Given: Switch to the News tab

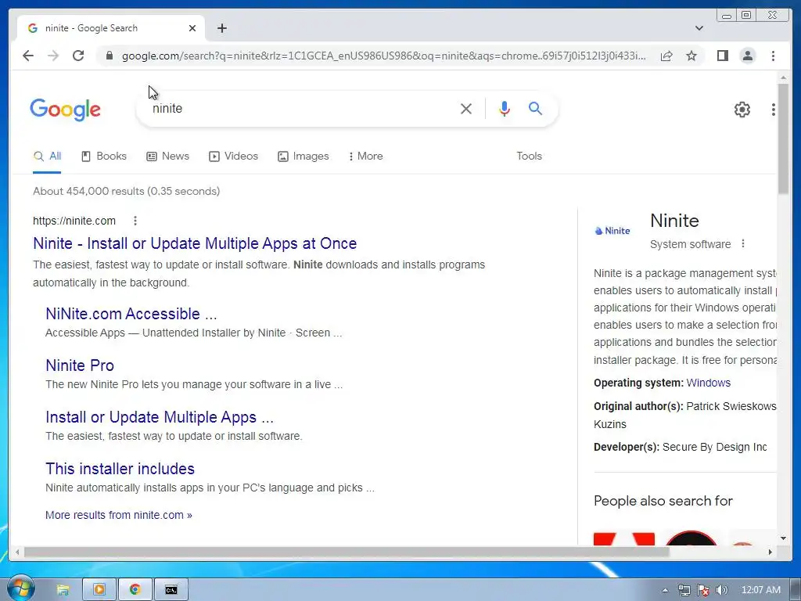Looking at the screenshot, I should click(x=167, y=157).
